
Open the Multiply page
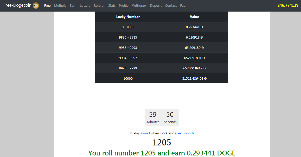coord(60,6)
